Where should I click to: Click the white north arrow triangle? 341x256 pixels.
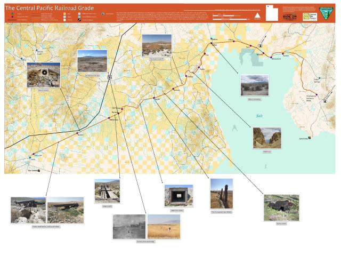[257, 15]
